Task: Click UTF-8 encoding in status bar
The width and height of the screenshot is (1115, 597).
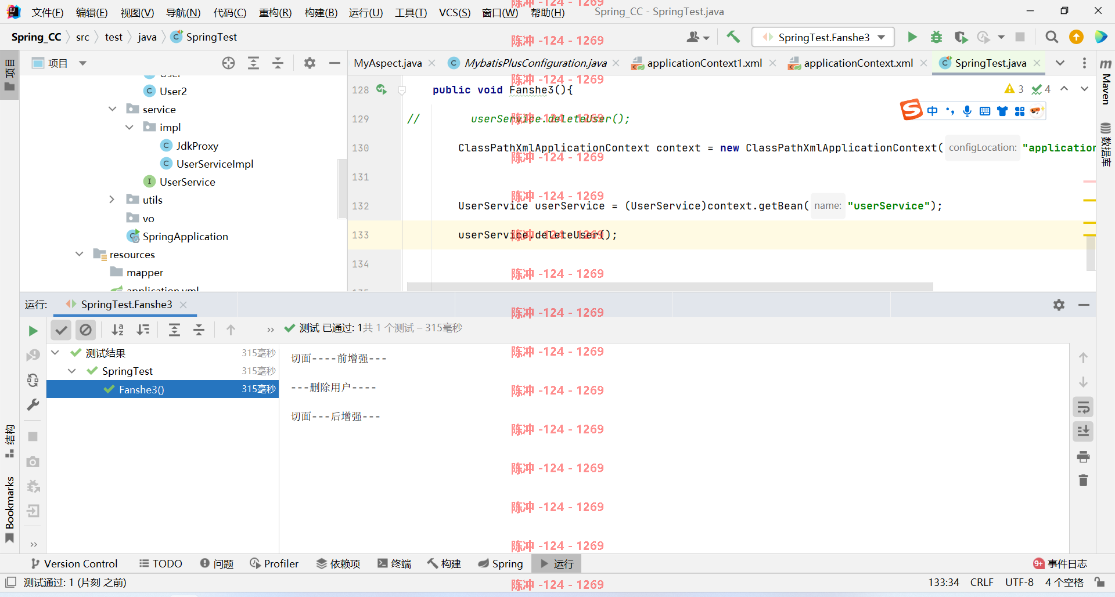Action: 1019,582
